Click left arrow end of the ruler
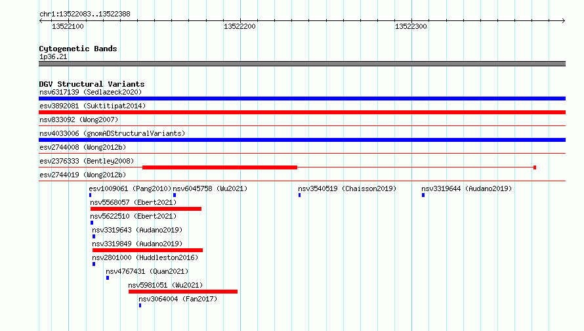This screenshot has height=331, width=584. (41, 20)
